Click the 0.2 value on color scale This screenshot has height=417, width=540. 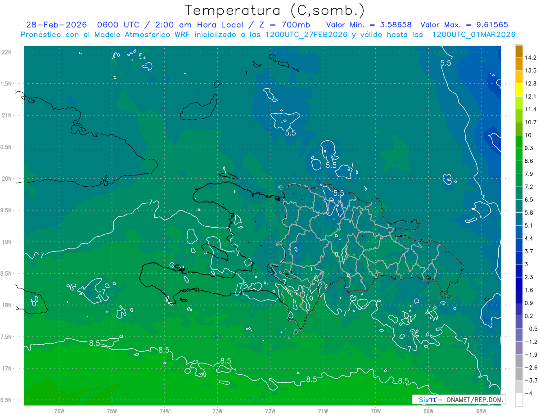pyautogui.click(x=530, y=316)
